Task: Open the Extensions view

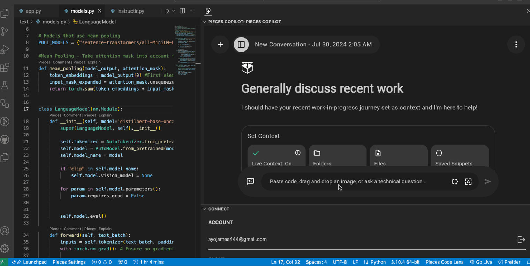Action: click(5, 68)
